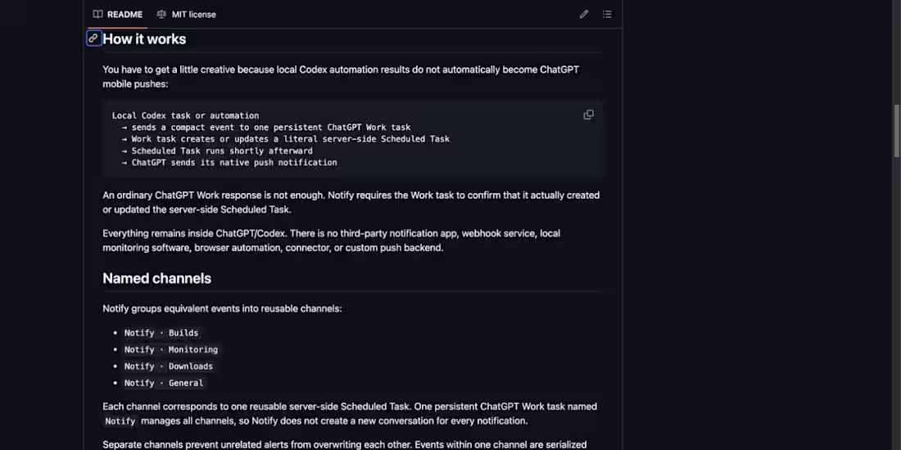Click paragraph starting 'An ordinary ChatGPT Work response'

pos(351,203)
